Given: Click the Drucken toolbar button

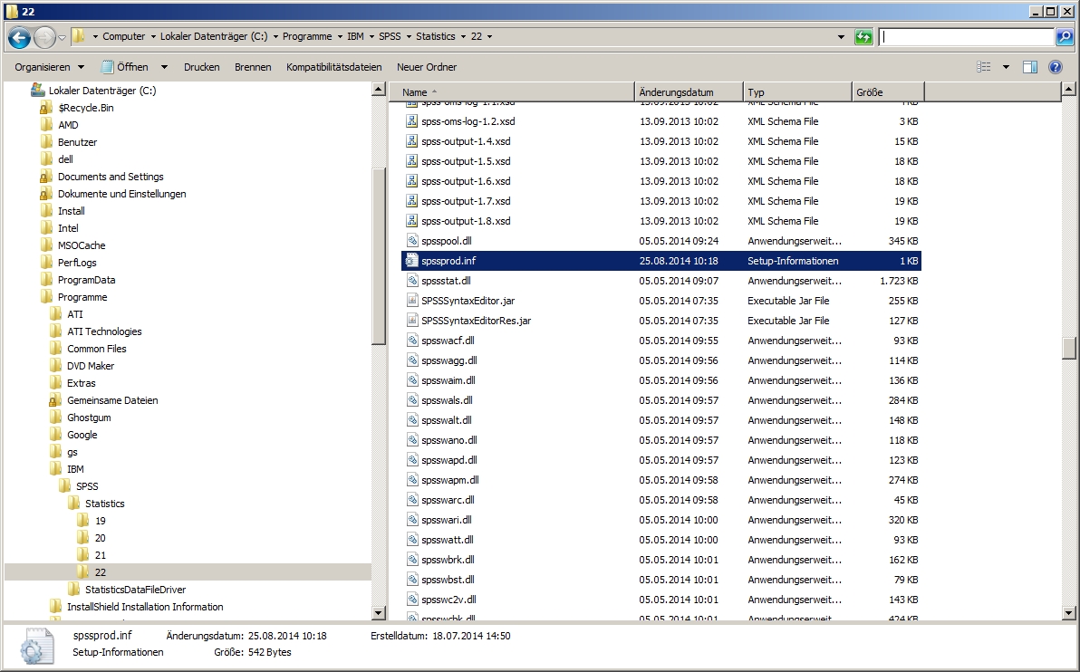Looking at the screenshot, I should coord(201,67).
